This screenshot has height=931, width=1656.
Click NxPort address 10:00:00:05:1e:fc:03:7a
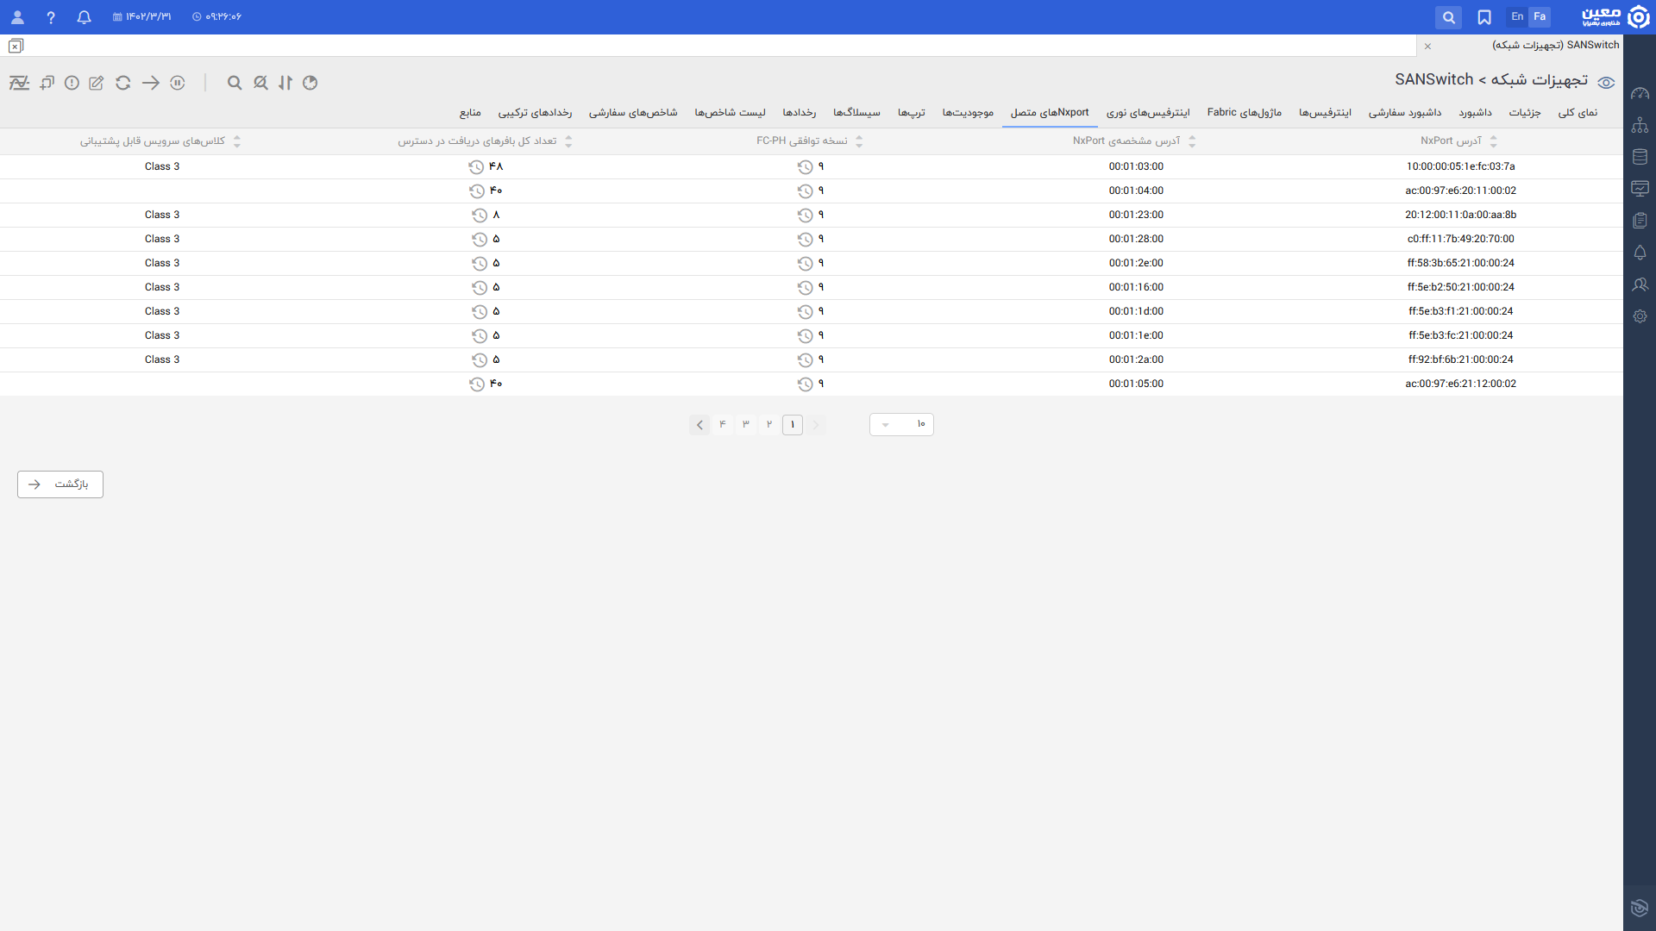1460,166
